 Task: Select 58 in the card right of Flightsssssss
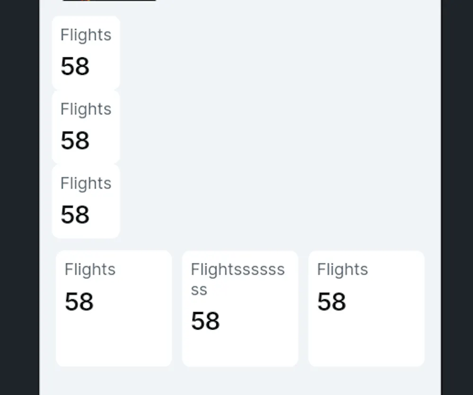click(332, 302)
